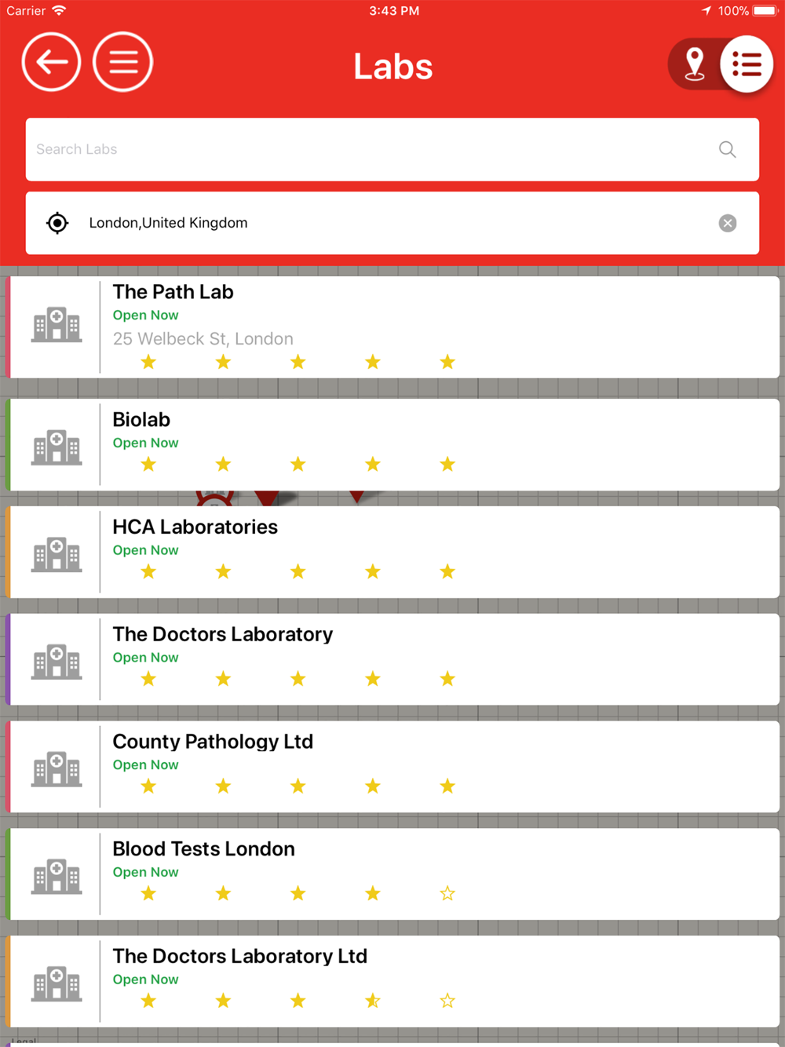Open County Pathology Ltd listing

[392, 767]
